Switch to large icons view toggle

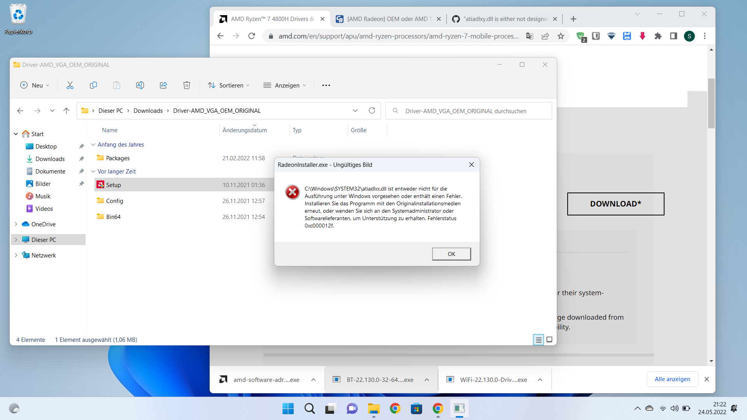(549, 340)
